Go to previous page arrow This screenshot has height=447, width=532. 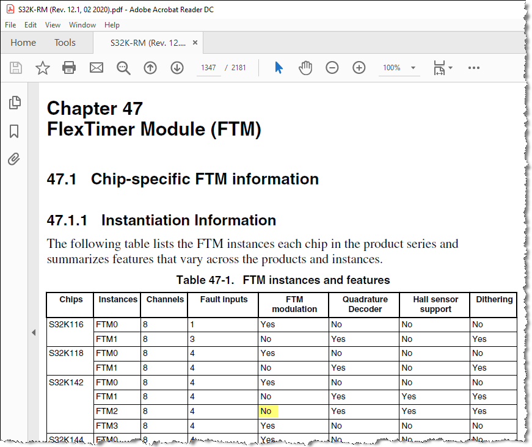coord(150,68)
